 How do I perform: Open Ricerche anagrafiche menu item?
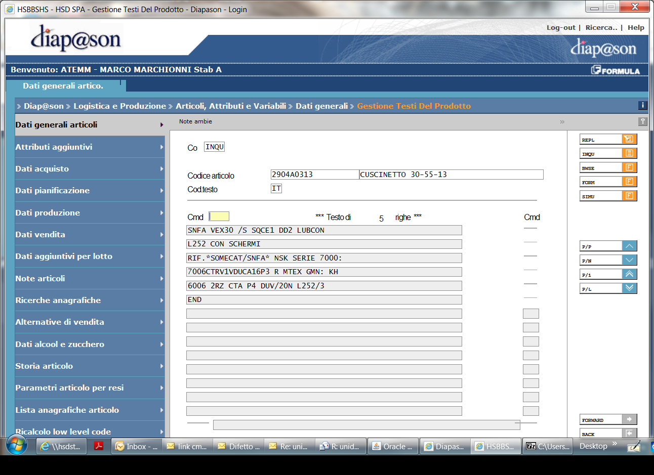pyautogui.click(x=90, y=300)
